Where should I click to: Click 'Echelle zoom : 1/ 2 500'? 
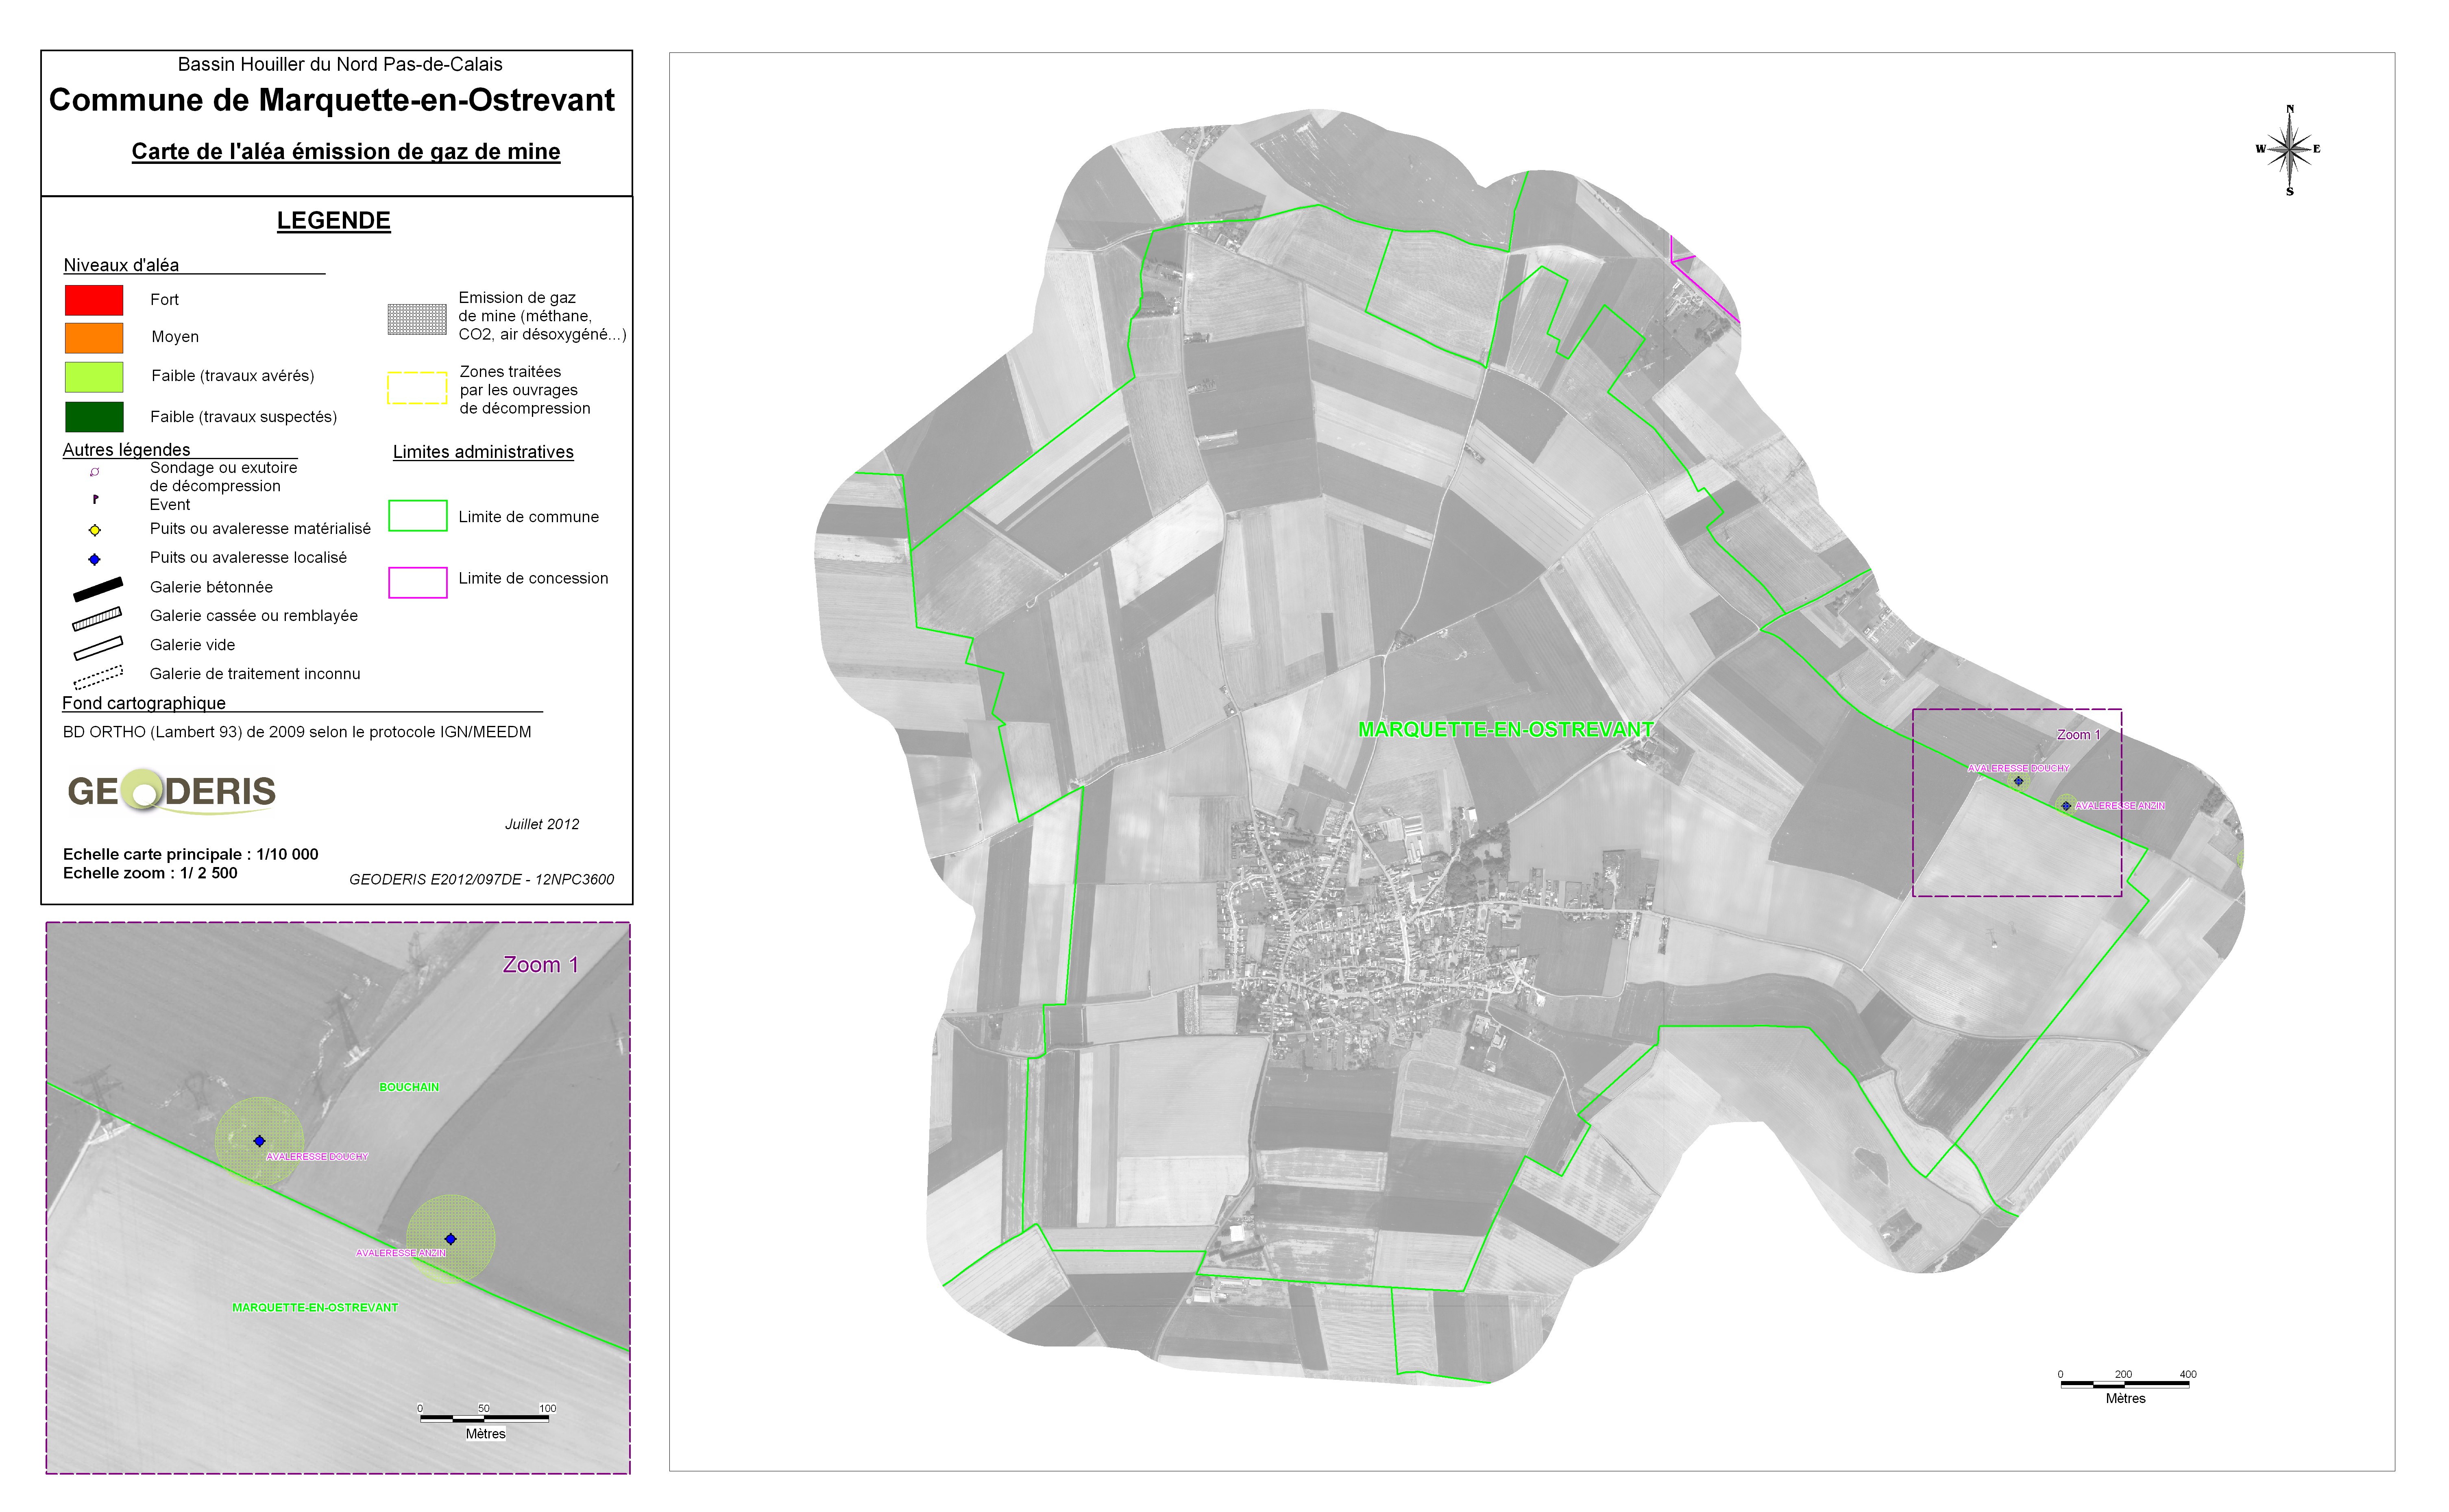150,873
